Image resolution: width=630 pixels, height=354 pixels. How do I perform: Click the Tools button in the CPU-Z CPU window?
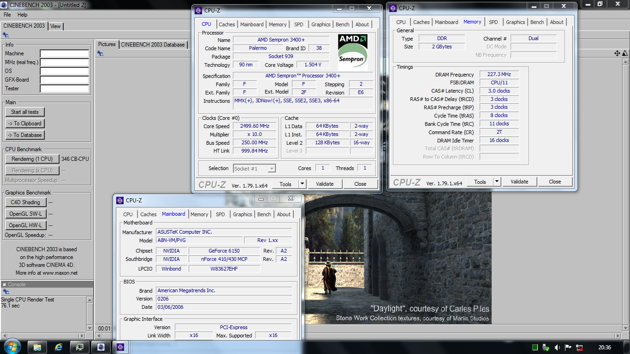point(285,184)
